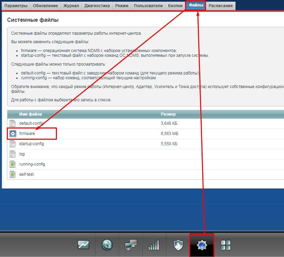
Task: Select the startup-config file entry
Action: click(32, 144)
